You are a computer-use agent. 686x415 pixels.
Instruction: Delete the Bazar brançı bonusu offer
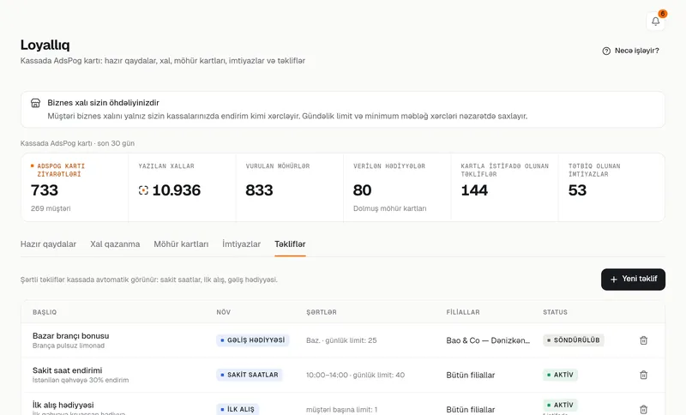click(644, 340)
